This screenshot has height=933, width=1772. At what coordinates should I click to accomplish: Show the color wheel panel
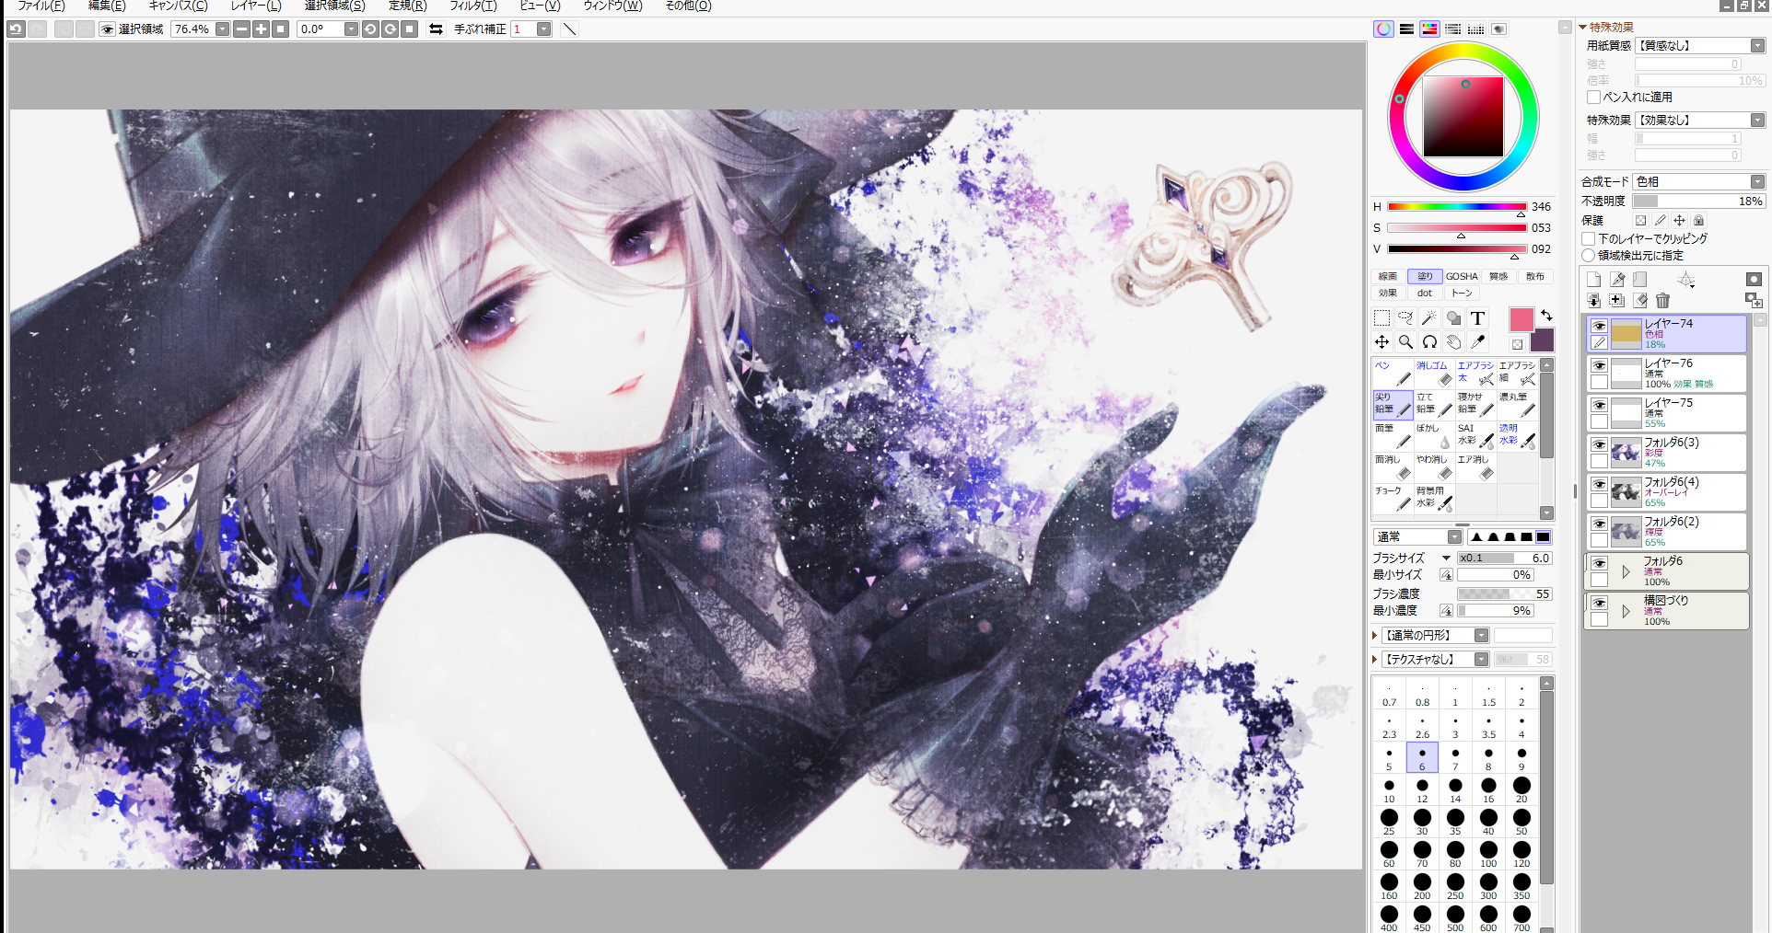1383,29
